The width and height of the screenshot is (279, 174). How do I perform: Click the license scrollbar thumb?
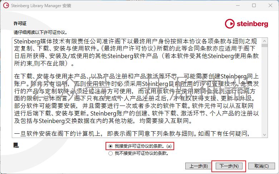click(265, 46)
